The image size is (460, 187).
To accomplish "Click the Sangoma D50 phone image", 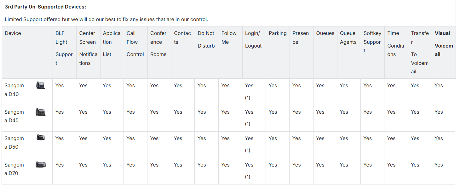I will click(40, 138).
